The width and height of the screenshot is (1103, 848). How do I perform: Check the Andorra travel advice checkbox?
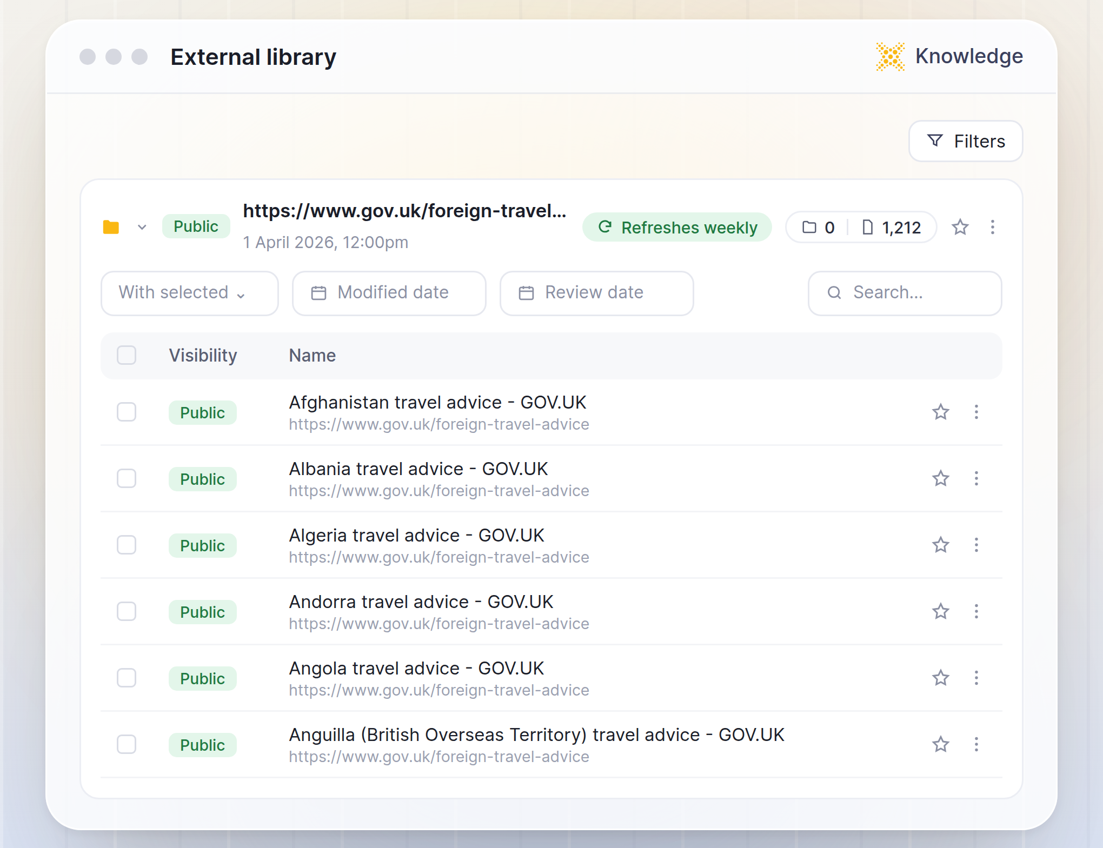[127, 612]
